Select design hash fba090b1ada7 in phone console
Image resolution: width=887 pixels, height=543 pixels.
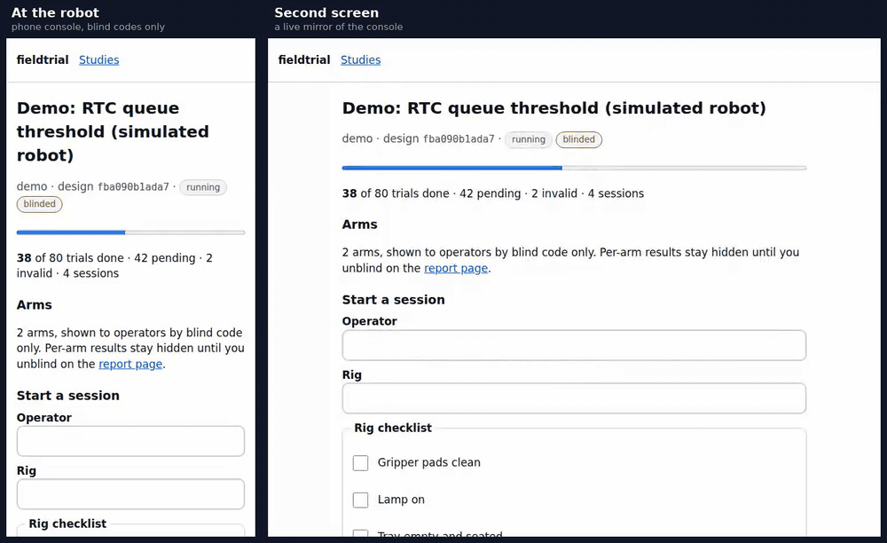click(x=134, y=187)
